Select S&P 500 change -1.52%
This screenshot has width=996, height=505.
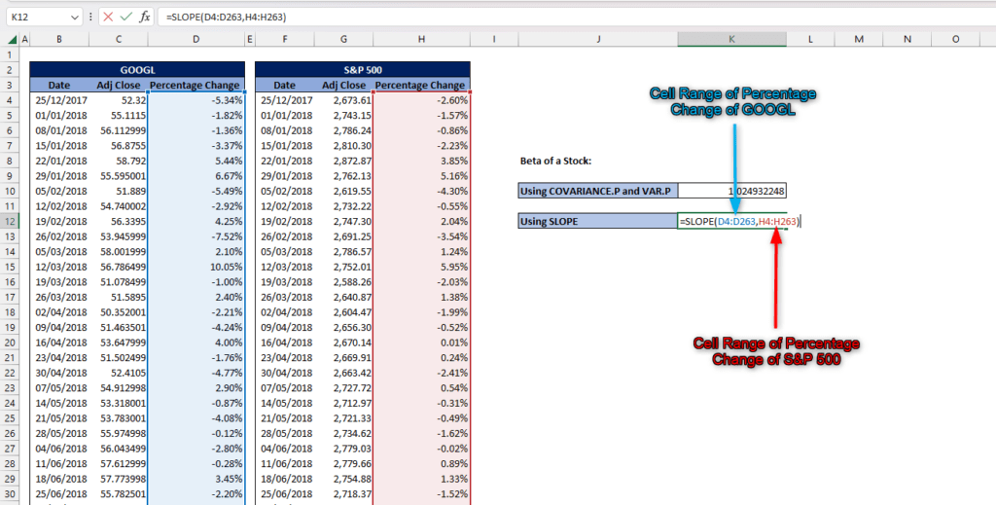point(421,493)
